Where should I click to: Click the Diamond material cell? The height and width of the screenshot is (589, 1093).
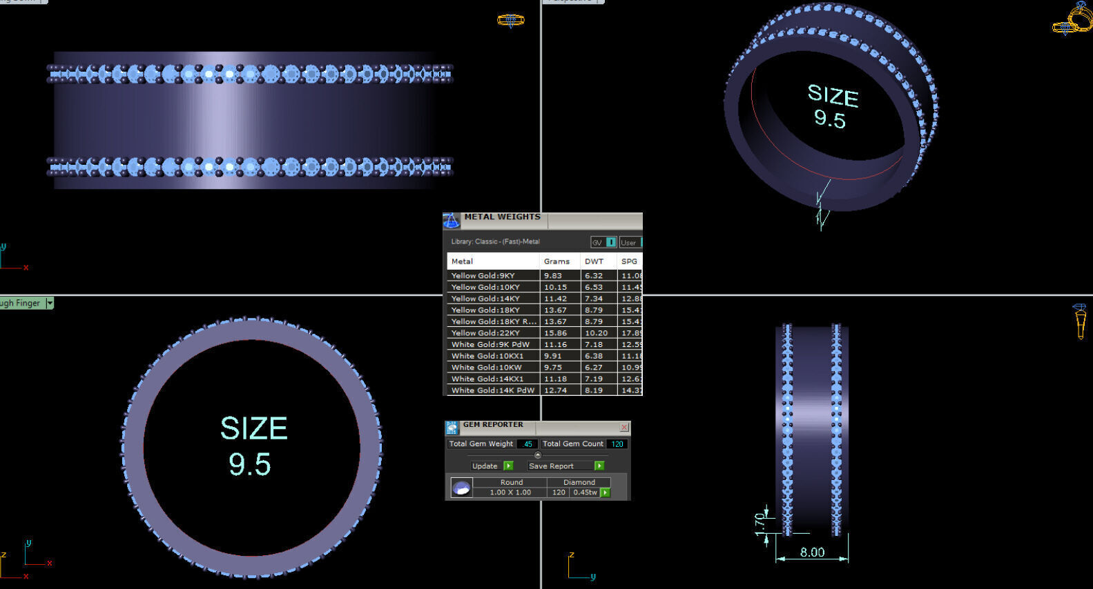579,482
